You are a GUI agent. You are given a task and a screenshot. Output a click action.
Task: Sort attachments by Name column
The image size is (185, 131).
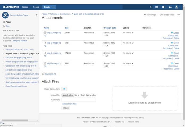pos(47,28)
